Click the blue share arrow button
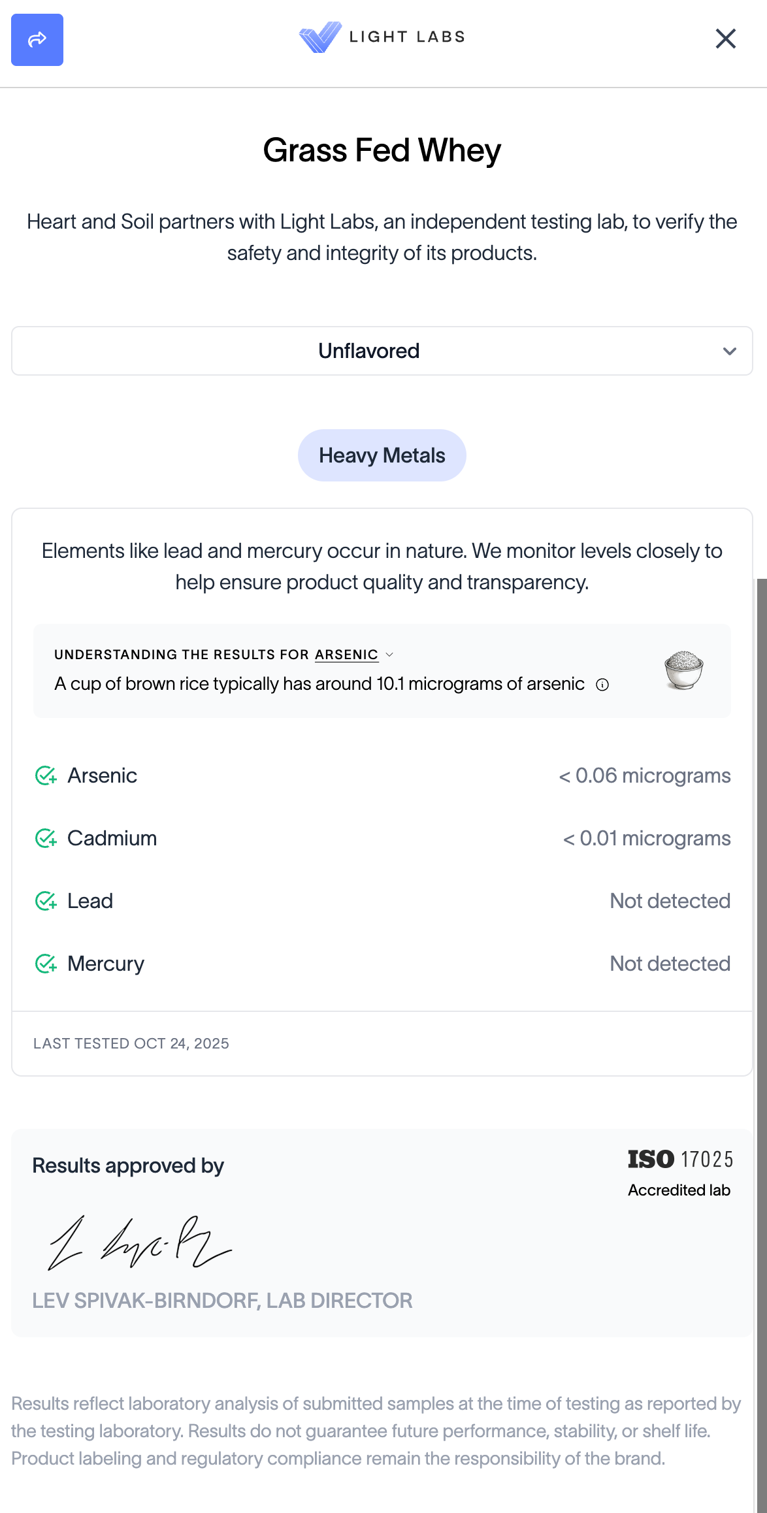This screenshot has width=767, height=1513. [37, 40]
